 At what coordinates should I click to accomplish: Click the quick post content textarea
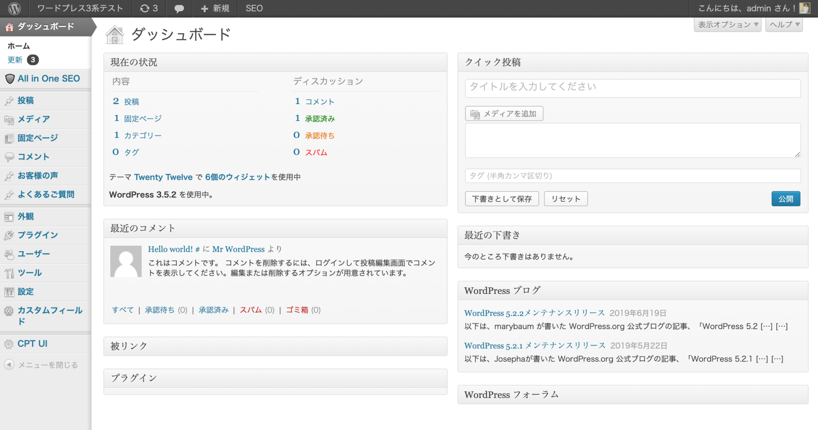click(x=633, y=141)
